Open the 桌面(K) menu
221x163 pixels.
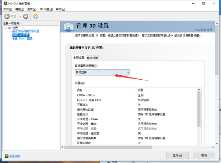click(x=32, y=9)
